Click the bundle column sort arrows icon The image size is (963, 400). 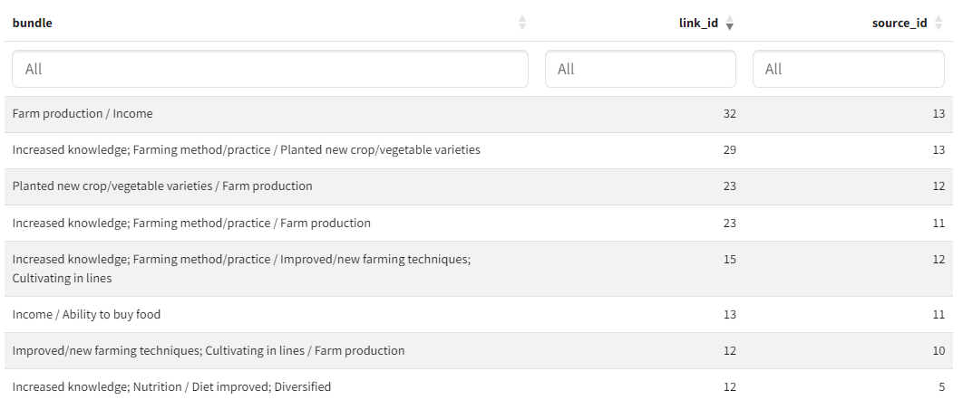522,24
